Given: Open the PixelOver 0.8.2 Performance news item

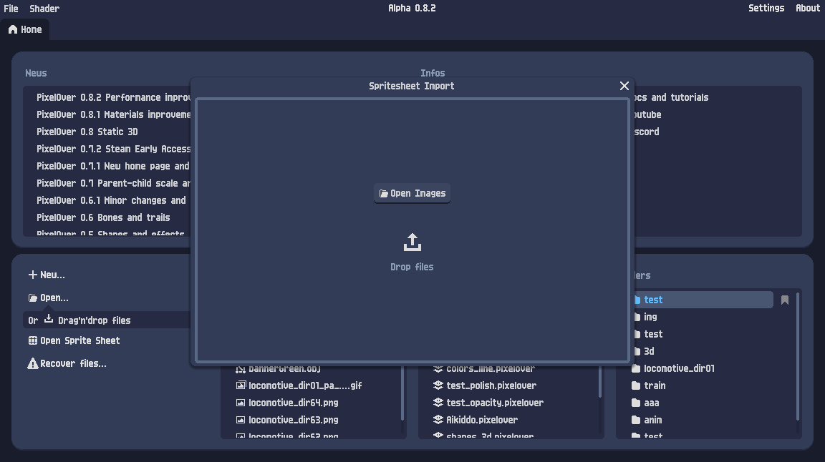Looking at the screenshot, I should coord(113,97).
